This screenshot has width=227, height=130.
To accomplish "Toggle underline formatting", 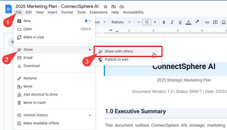I will click(x=180, y=22).
